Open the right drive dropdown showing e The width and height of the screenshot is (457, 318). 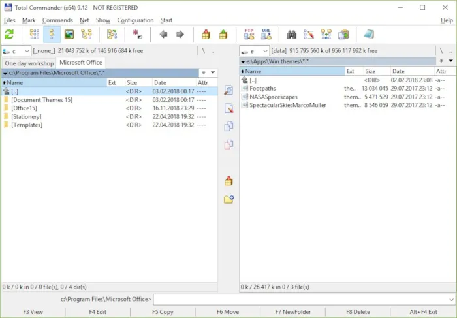(254, 51)
